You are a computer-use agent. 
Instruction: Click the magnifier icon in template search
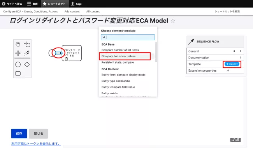coord(104,37)
